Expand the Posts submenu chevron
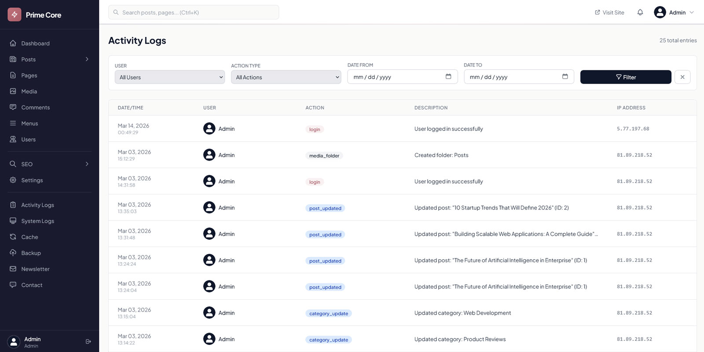The image size is (704, 352). click(87, 59)
